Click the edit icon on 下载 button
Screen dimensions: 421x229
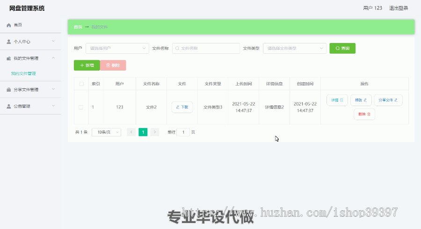(x=177, y=107)
